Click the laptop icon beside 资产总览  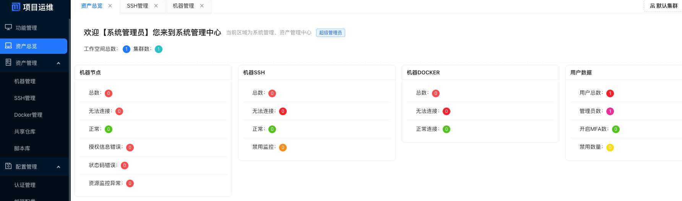(8, 46)
